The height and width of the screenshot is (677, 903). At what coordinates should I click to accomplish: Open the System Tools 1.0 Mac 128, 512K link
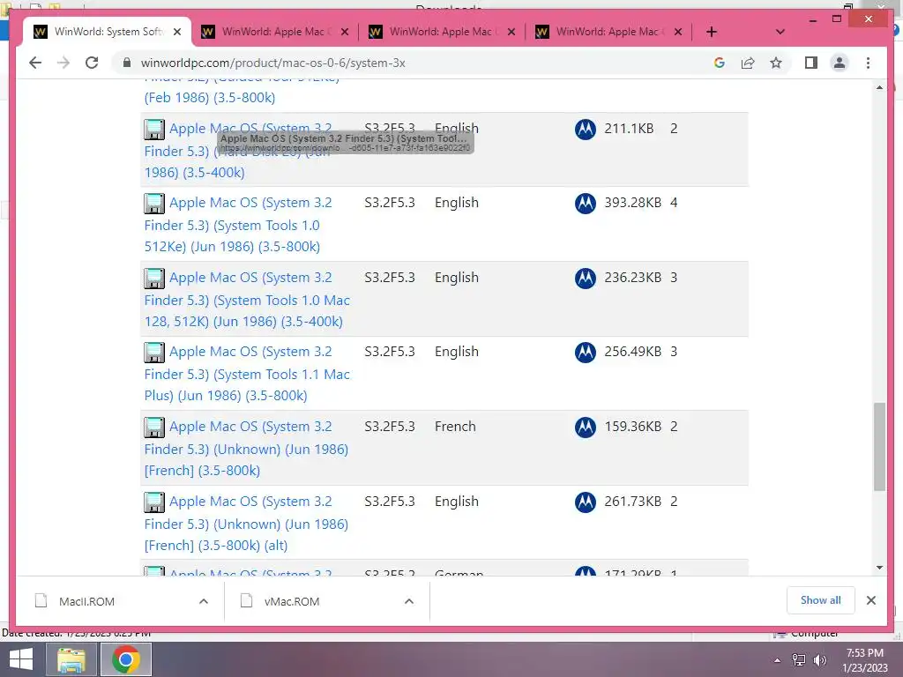point(247,300)
